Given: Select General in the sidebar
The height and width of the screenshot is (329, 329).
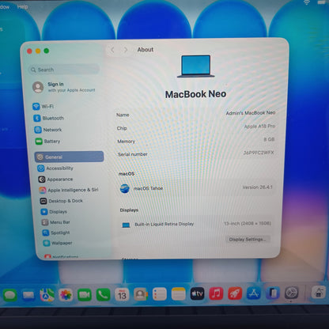Looking at the screenshot, I should (x=69, y=157).
